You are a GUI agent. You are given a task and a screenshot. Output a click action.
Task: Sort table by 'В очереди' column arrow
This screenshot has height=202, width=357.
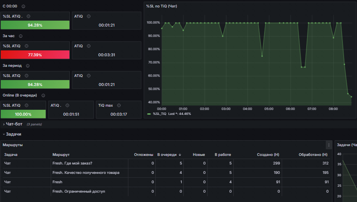[180, 155]
